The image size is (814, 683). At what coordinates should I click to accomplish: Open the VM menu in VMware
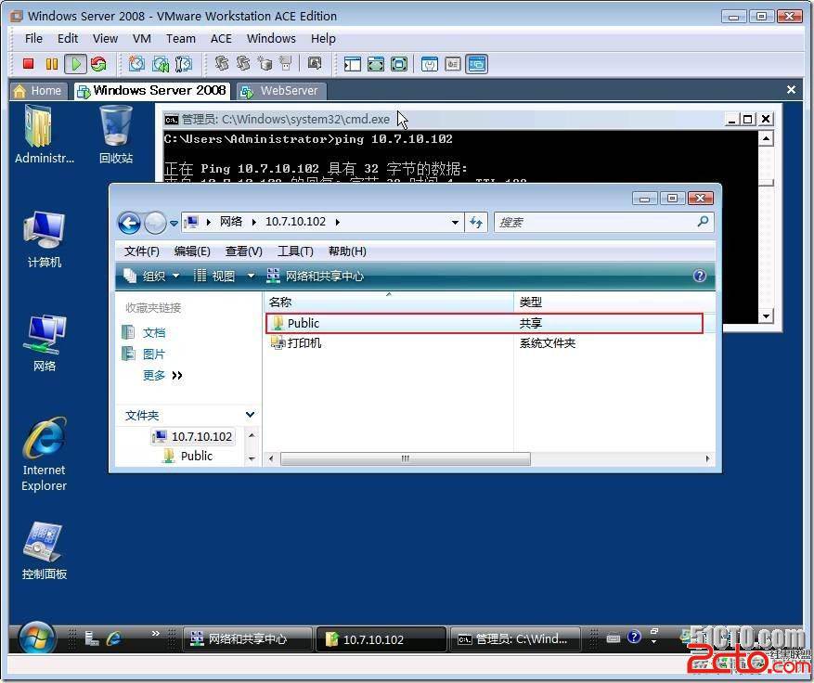point(142,38)
